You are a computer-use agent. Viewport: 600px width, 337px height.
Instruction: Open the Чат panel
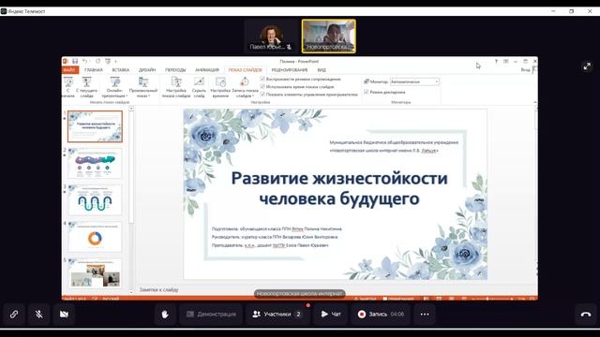pos(331,315)
